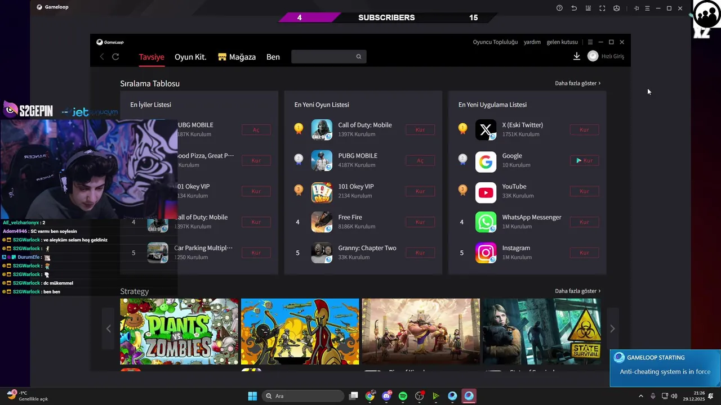Open the Mağaza tab
The height and width of the screenshot is (405, 721).
click(x=237, y=57)
